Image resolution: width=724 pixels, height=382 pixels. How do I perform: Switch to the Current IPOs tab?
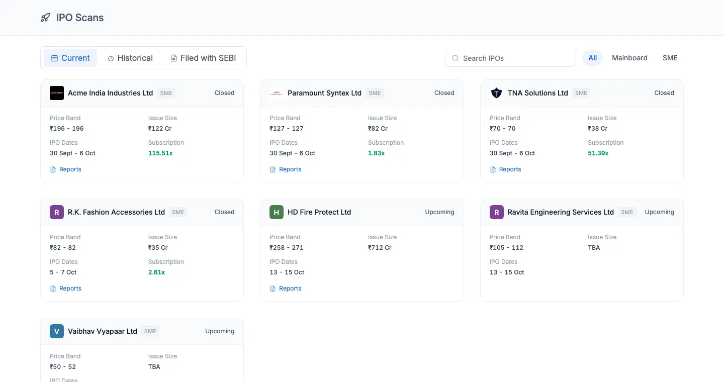pyautogui.click(x=70, y=58)
